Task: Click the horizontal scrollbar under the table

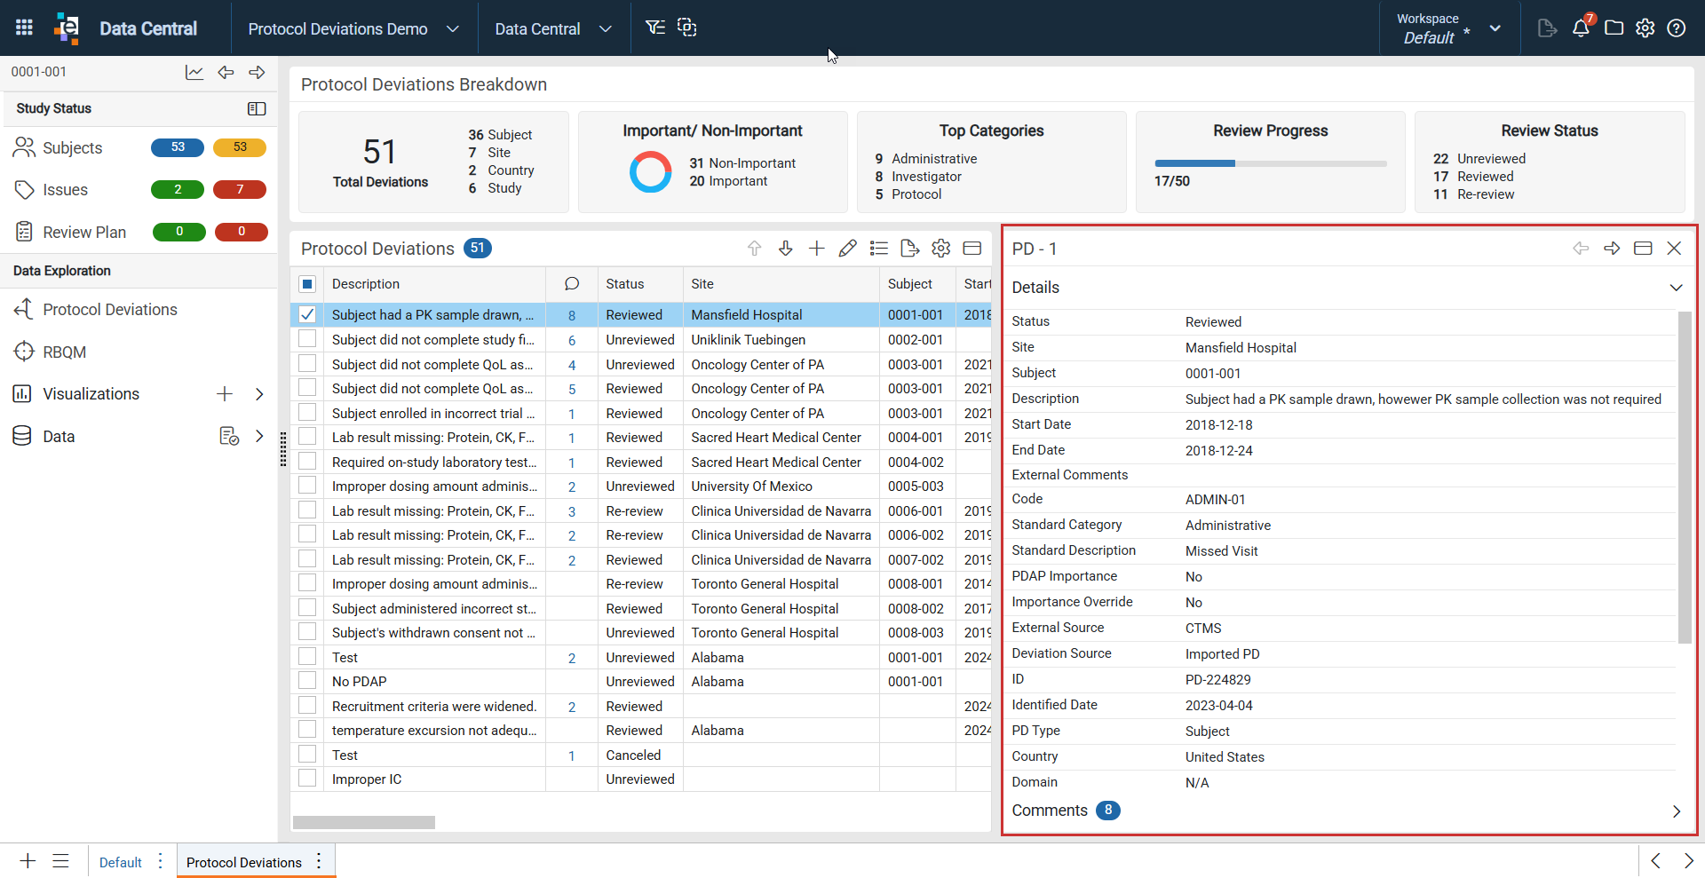Action: click(364, 822)
